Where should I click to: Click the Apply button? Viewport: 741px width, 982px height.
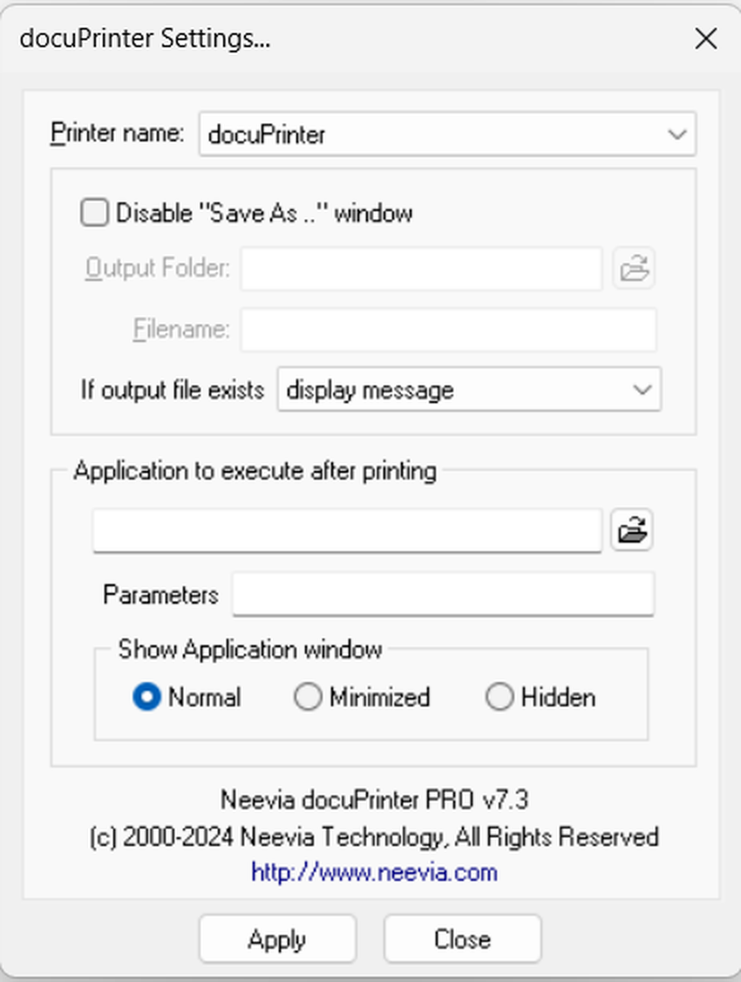pyautogui.click(x=278, y=938)
